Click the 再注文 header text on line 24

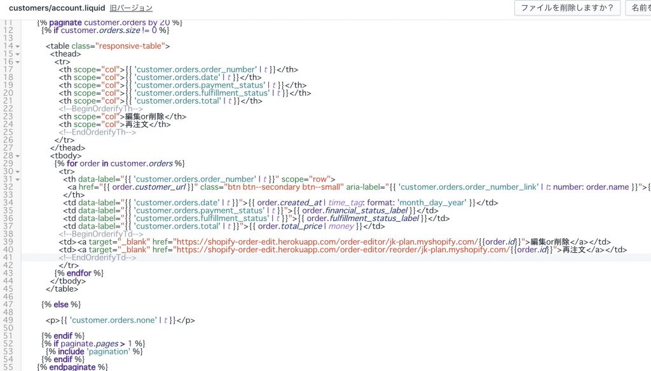[136, 125]
